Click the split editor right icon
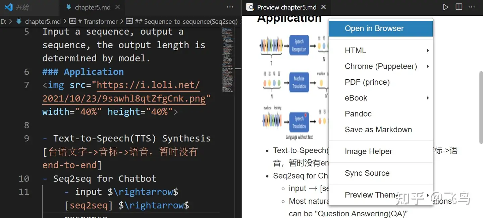Image resolution: width=483 pixels, height=218 pixels. (x=459, y=7)
